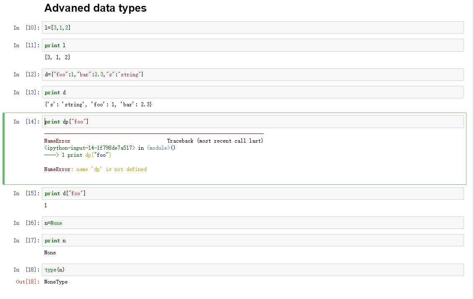Image resolution: width=474 pixels, height=299 pixels.
Task: Click "name 'dp' is not defined" message
Action: [112, 169]
